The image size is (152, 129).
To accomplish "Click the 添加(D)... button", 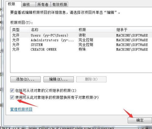I will 26,79.
